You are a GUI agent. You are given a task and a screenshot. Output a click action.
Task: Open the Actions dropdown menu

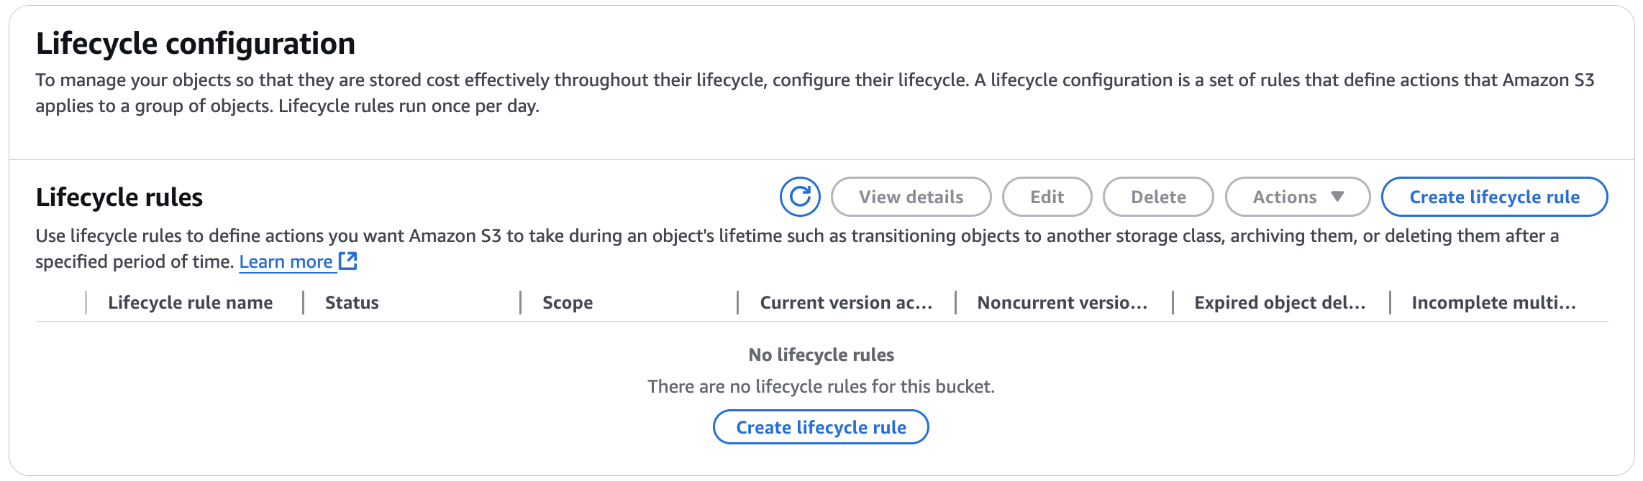1297,197
